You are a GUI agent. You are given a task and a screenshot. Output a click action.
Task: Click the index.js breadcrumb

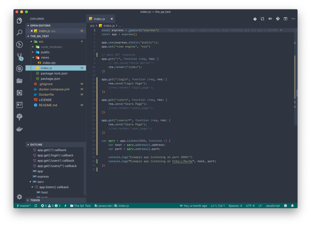107,26
